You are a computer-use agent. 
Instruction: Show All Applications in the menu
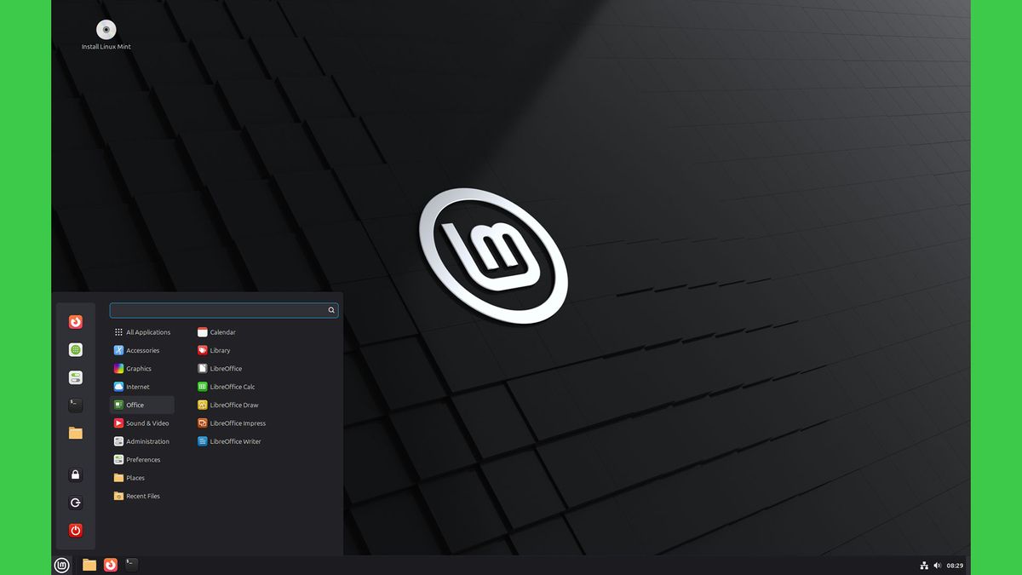[147, 331]
